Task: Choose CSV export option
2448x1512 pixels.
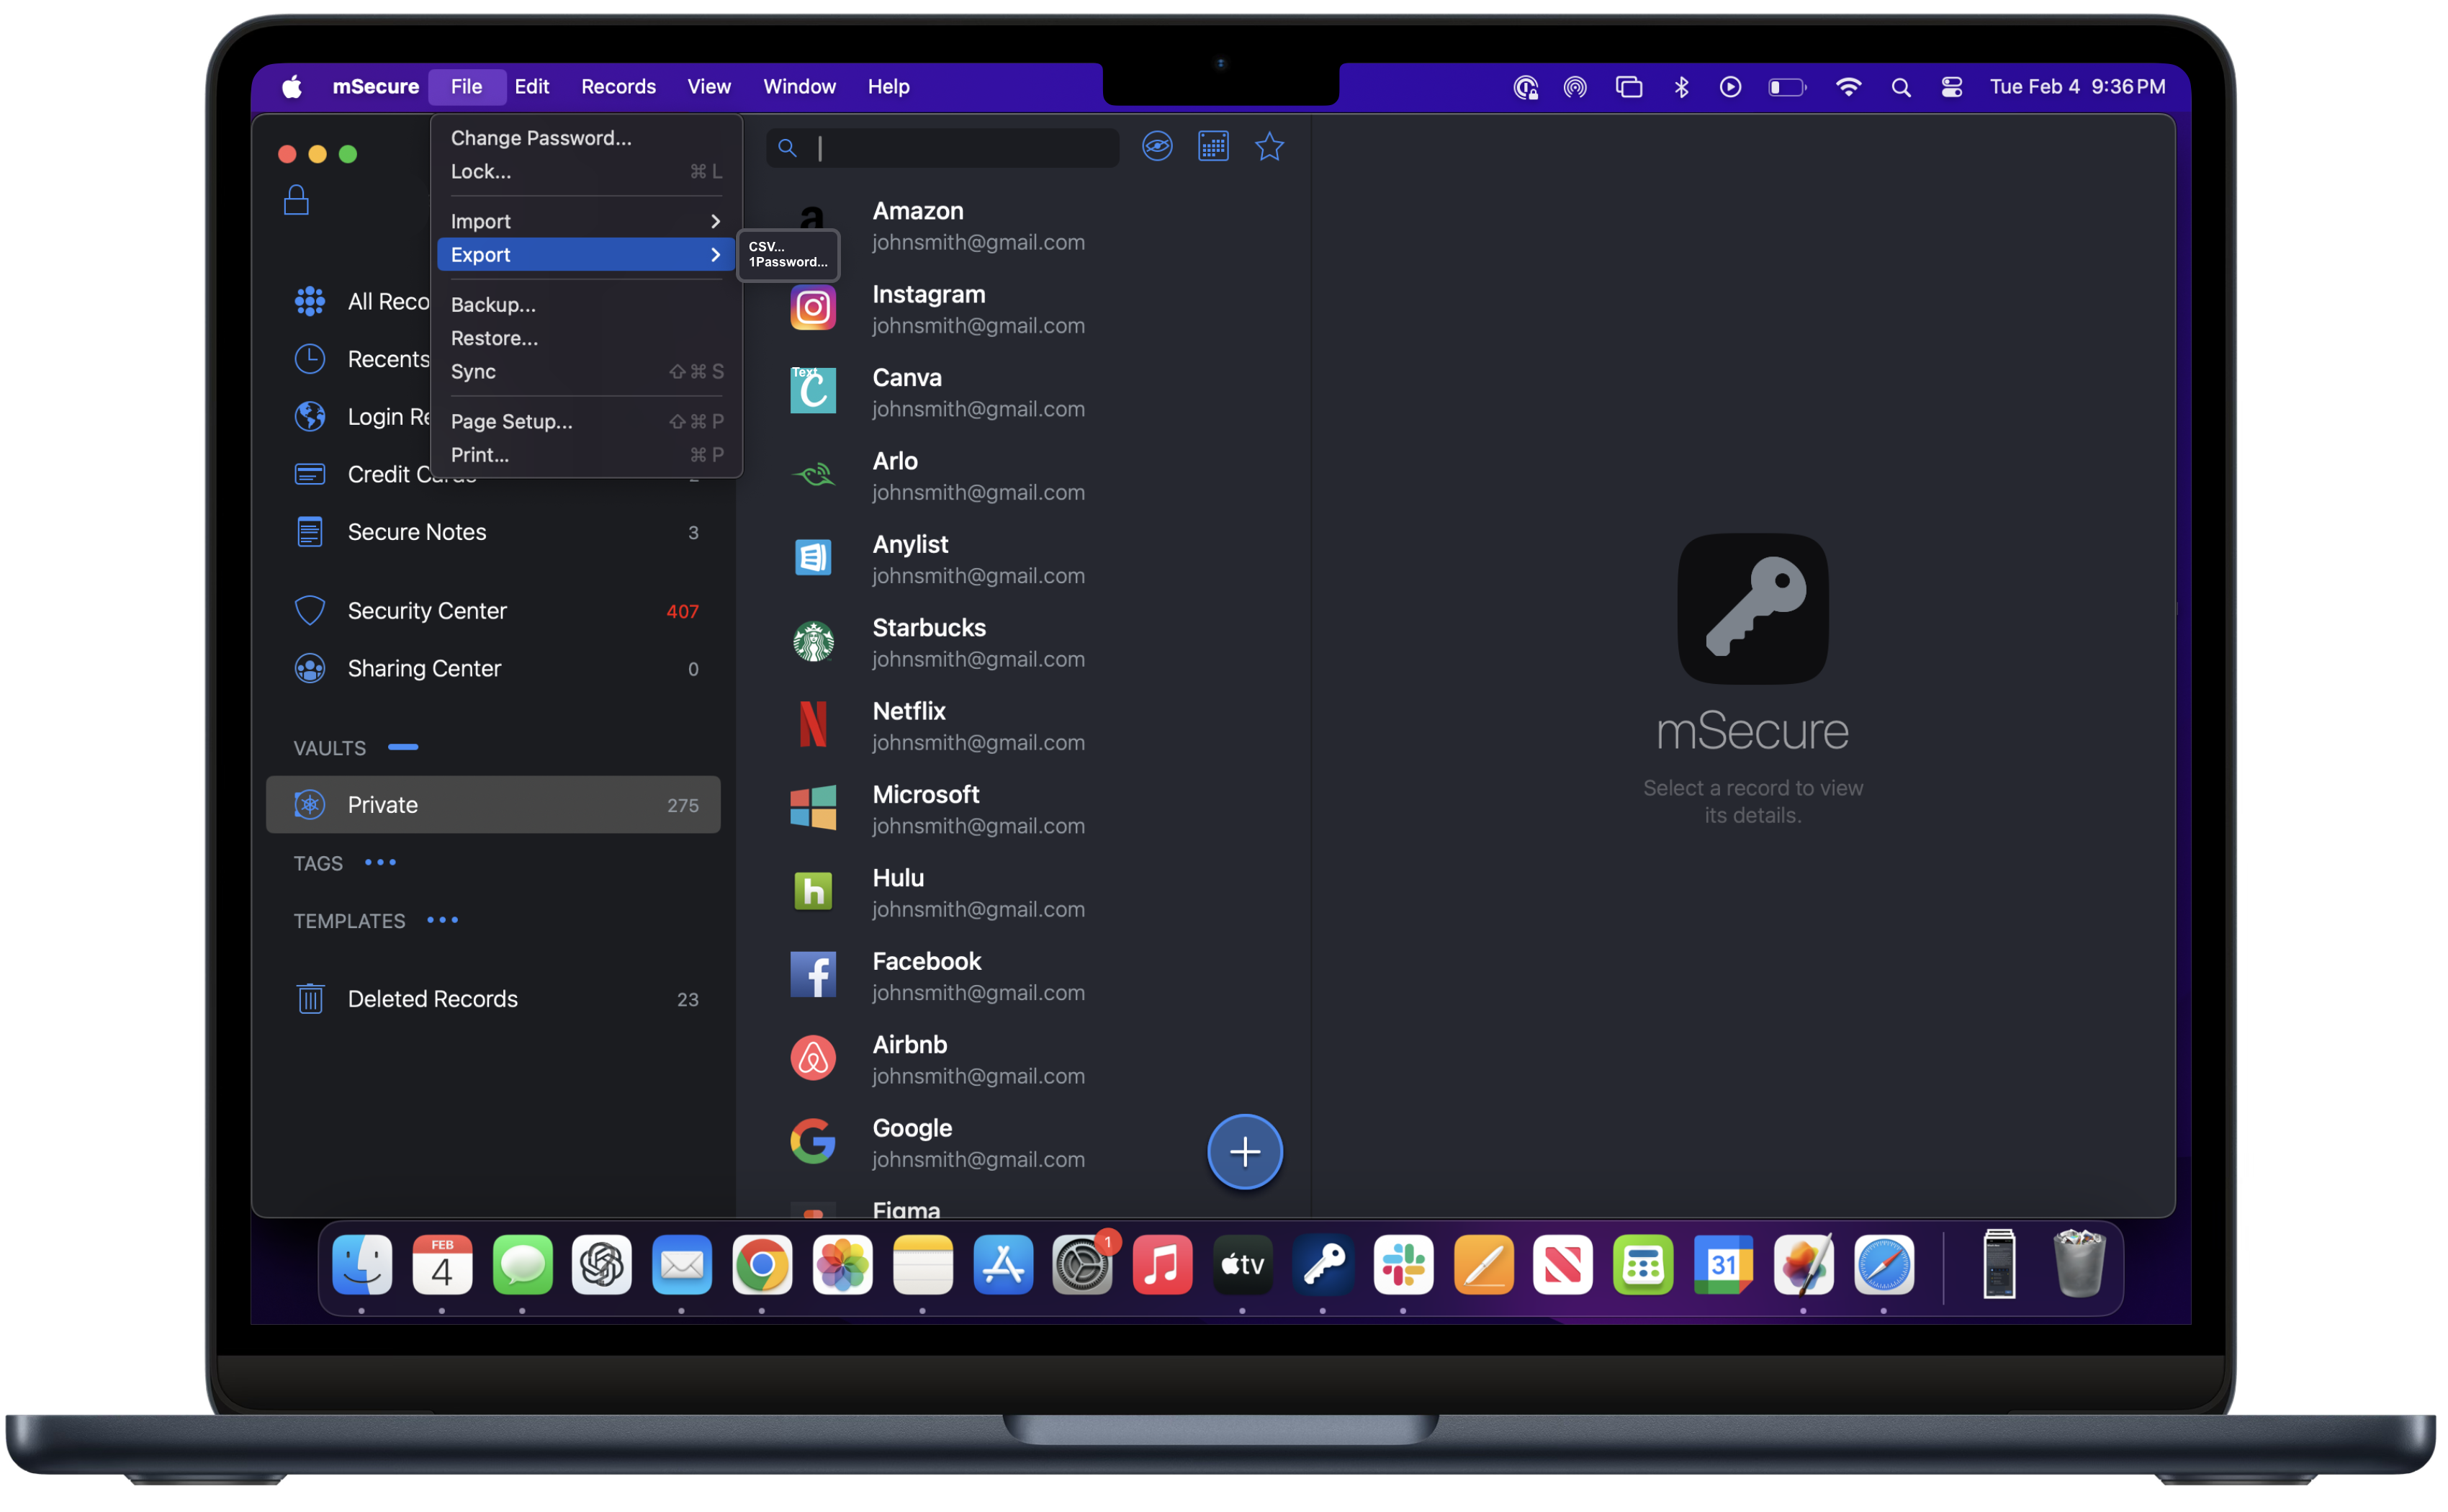Action: 767,246
